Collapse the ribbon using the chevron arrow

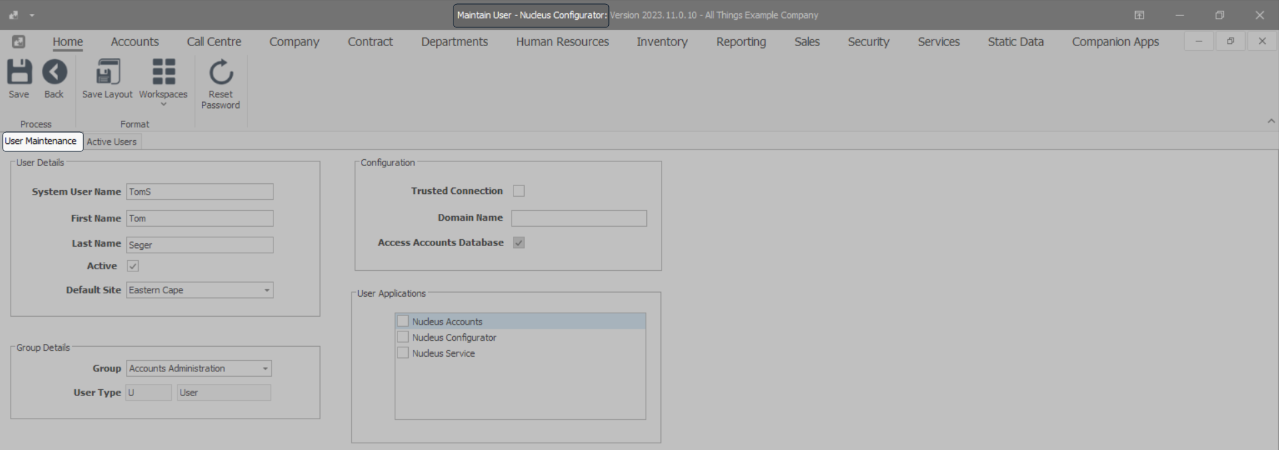(1270, 121)
